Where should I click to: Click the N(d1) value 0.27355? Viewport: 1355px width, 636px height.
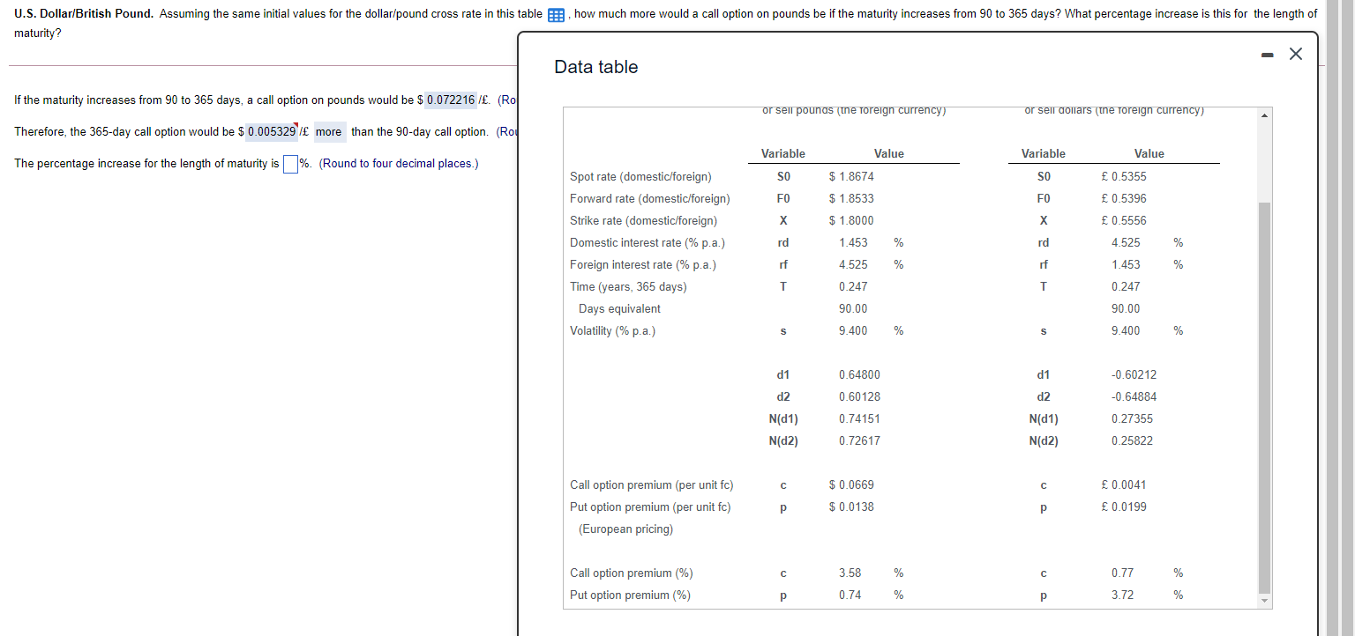[1132, 419]
